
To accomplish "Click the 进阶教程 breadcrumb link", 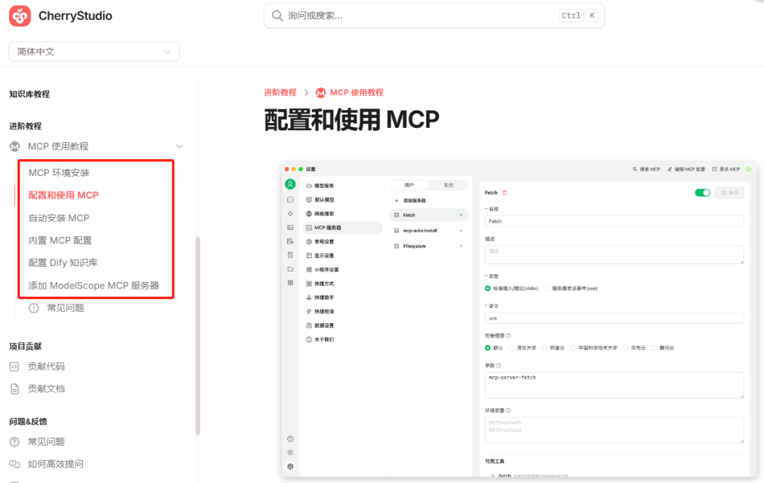I will pyautogui.click(x=280, y=93).
